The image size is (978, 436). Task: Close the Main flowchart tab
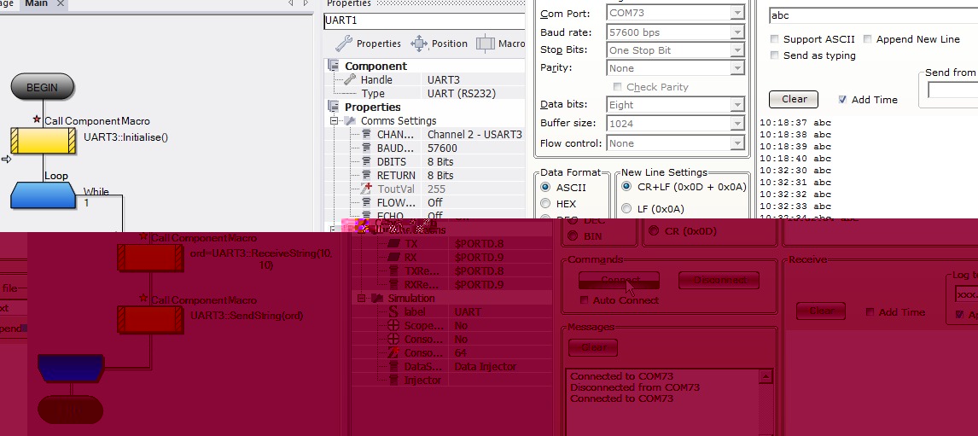point(60,3)
